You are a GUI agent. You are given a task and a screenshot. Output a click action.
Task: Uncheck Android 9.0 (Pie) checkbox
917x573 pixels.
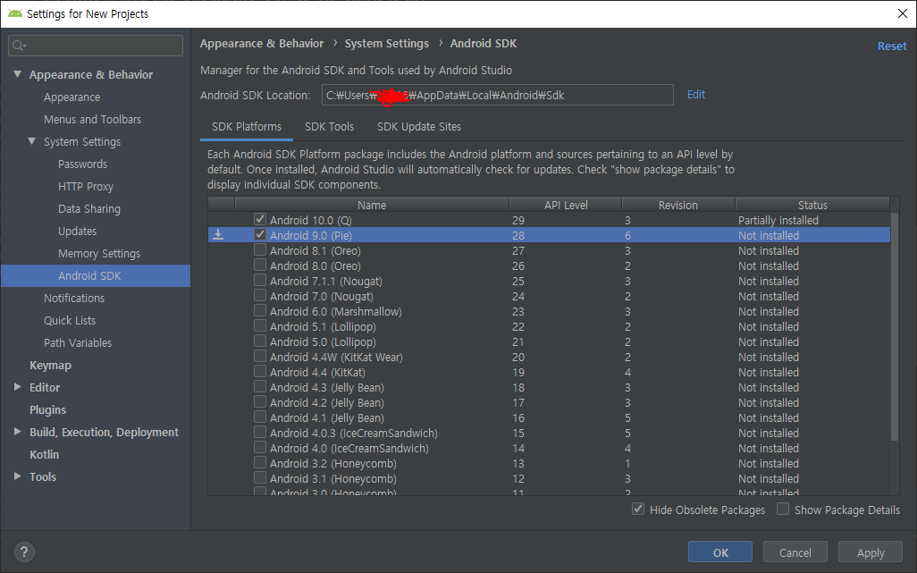pos(260,234)
